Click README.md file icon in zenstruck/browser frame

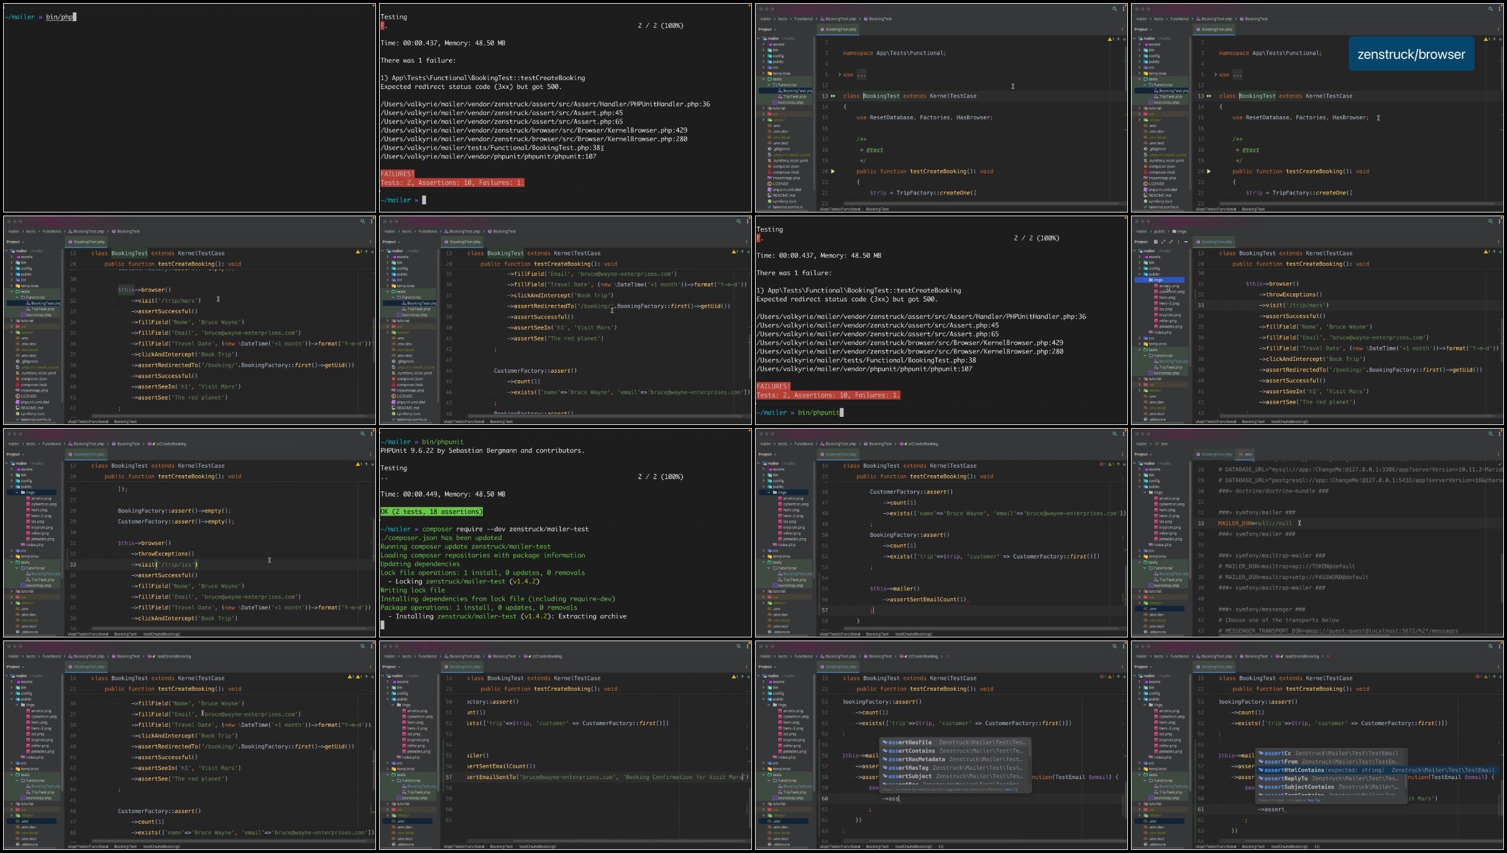1145,195
